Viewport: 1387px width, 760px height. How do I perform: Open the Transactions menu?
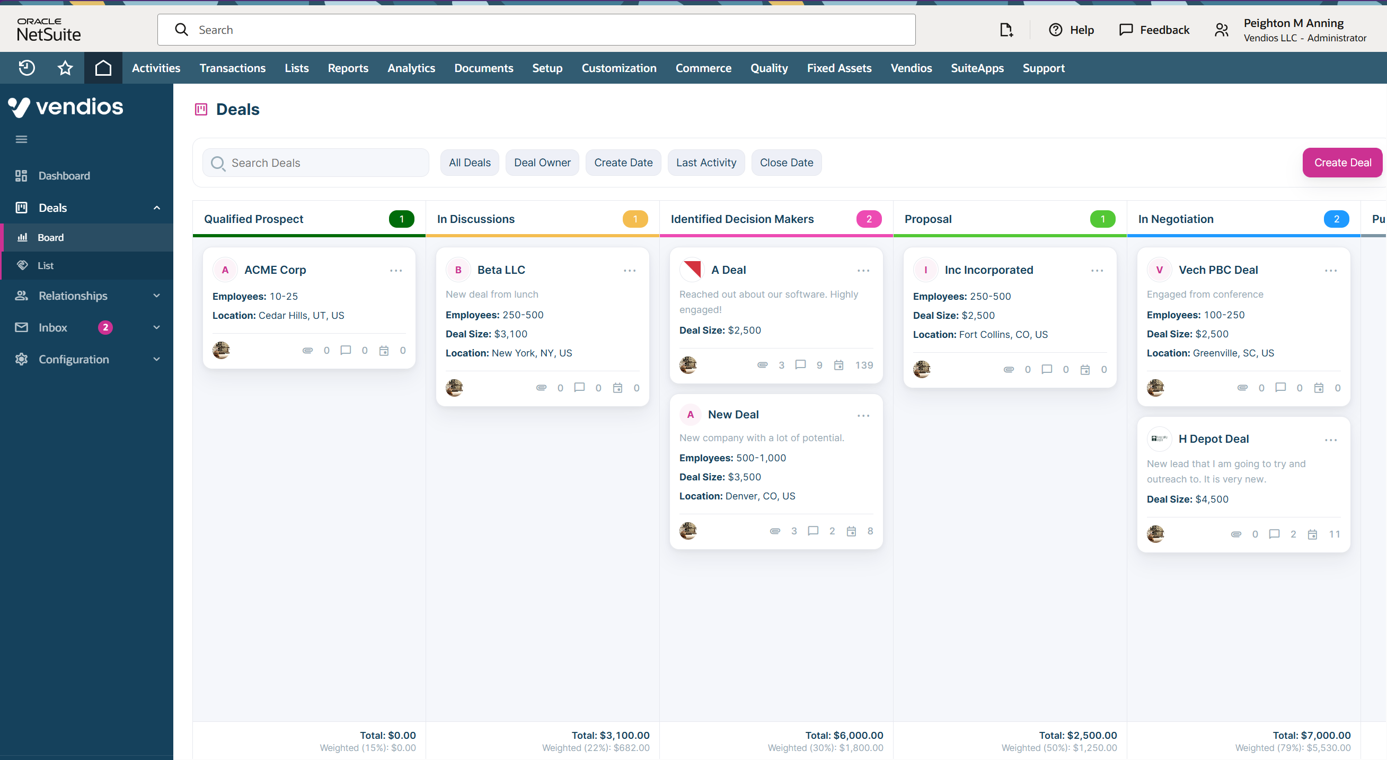point(233,68)
